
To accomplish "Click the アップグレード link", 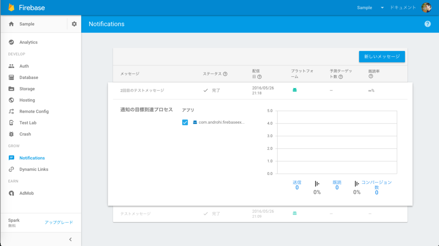I will coord(59,222).
